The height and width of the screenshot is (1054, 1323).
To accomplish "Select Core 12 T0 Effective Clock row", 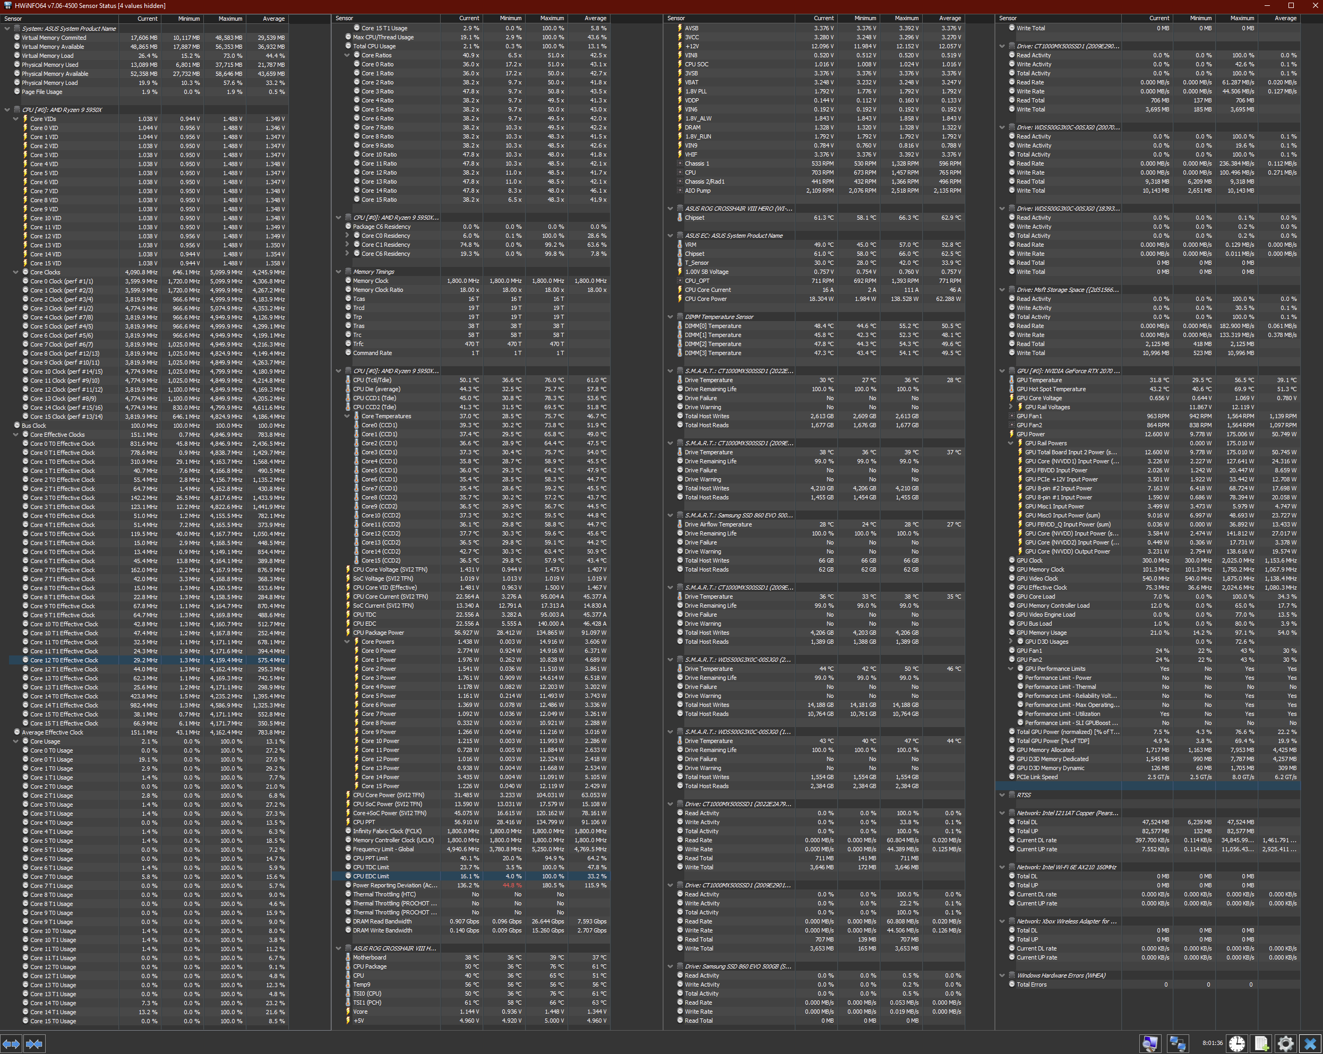I will coord(64,660).
